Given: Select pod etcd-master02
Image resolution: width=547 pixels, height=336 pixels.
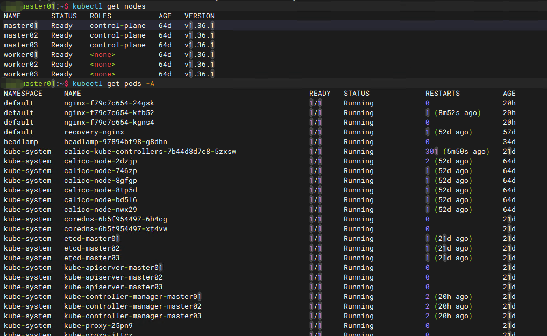Looking at the screenshot, I should [92, 248].
